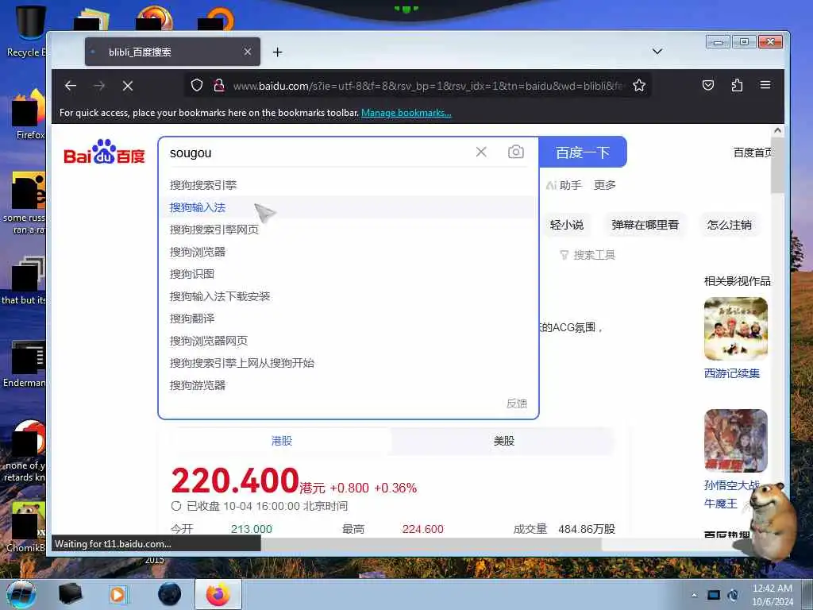Click the 百度首页 link
The width and height of the screenshot is (813, 610).
click(x=752, y=152)
